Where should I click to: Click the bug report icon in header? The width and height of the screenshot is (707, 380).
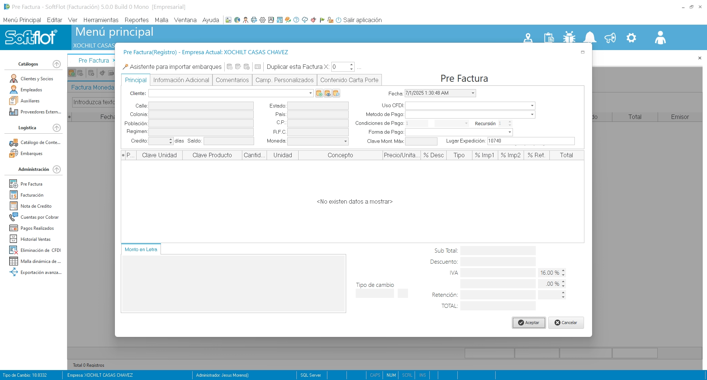pyautogui.click(x=569, y=38)
